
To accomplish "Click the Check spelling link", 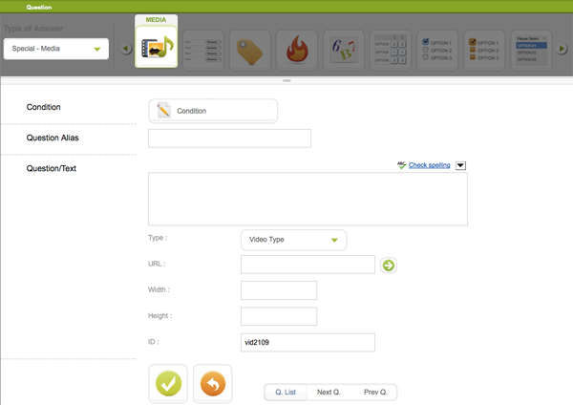I will tap(429, 165).
